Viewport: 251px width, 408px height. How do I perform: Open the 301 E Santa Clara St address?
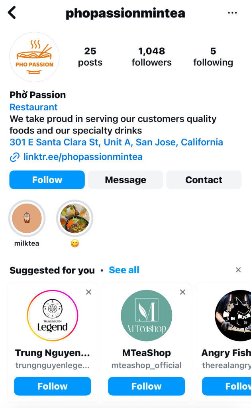116,142
